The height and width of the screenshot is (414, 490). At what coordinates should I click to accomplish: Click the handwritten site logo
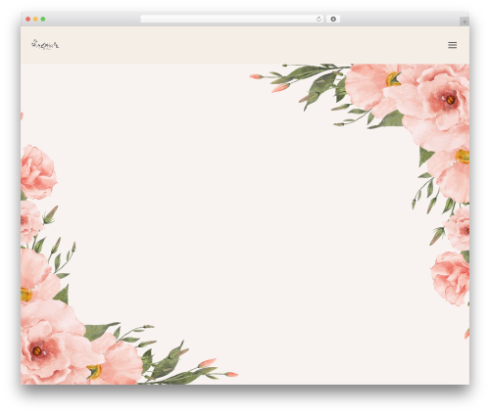(x=45, y=45)
